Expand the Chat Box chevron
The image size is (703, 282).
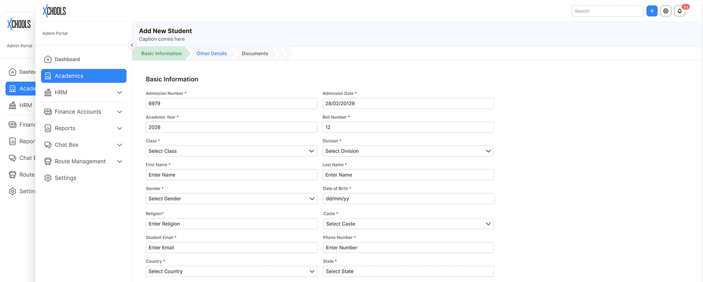point(120,145)
